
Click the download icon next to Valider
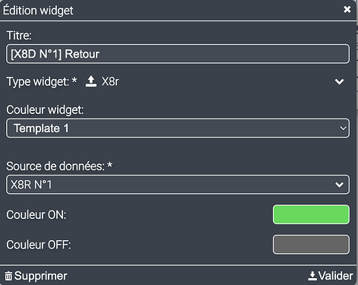click(x=312, y=276)
